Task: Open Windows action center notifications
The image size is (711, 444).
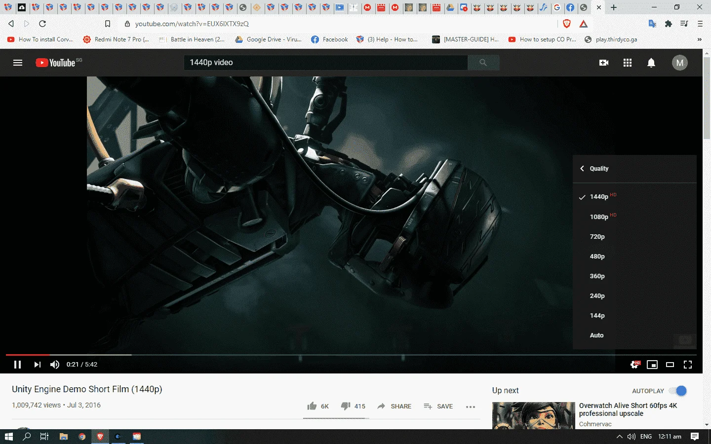Action: (x=695, y=437)
